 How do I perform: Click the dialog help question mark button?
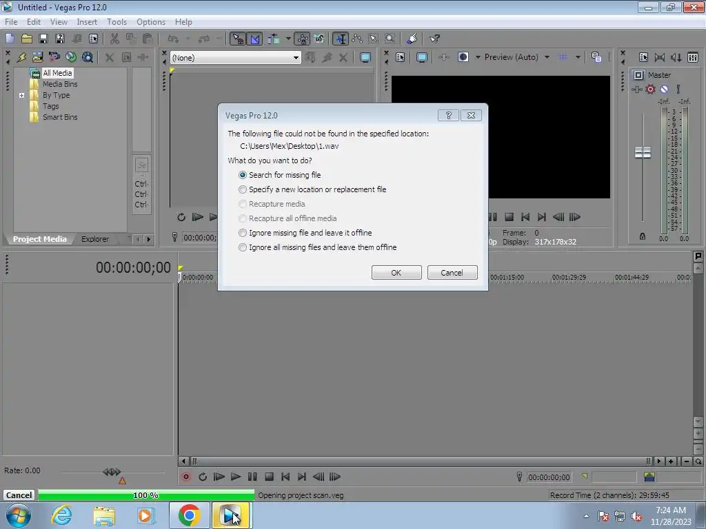click(448, 116)
